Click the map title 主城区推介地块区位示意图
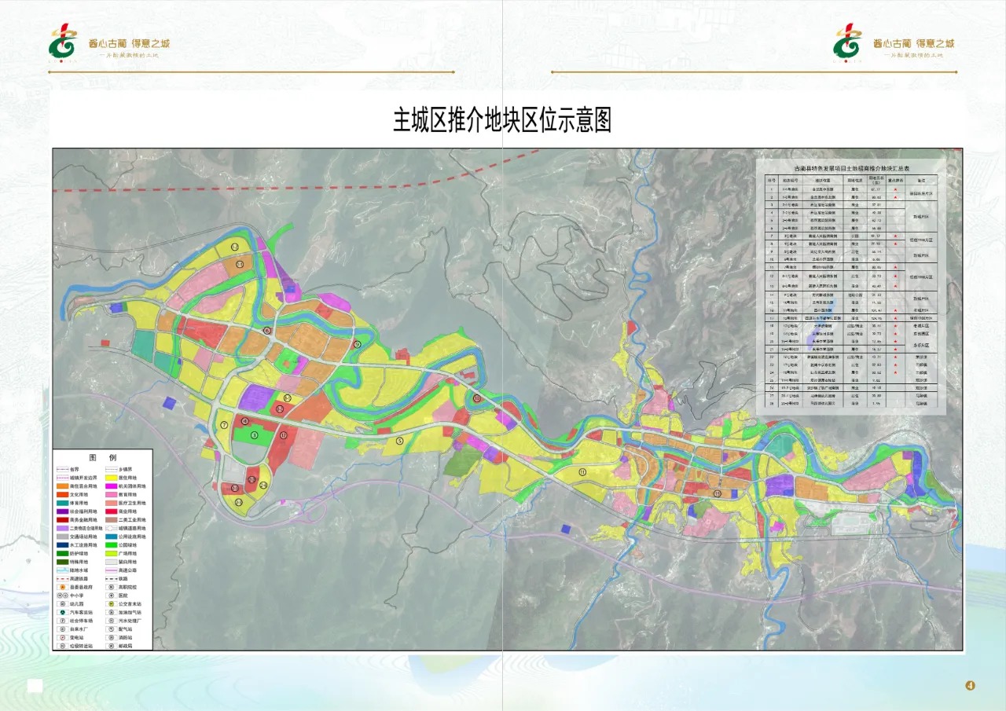Screen dimensions: 1006x711 click(x=502, y=121)
